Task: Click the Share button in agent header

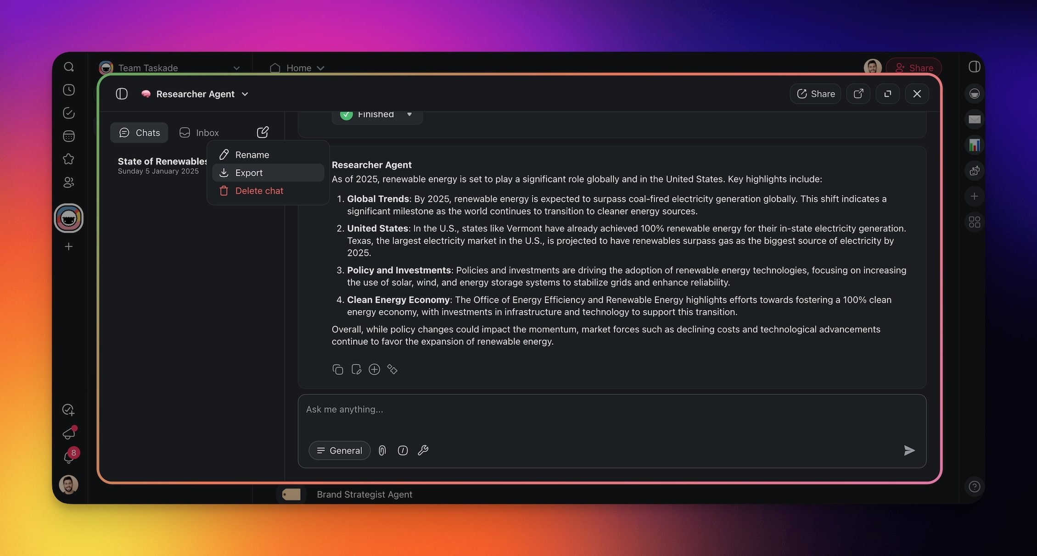Action: pyautogui.click(x=815, y=94)
